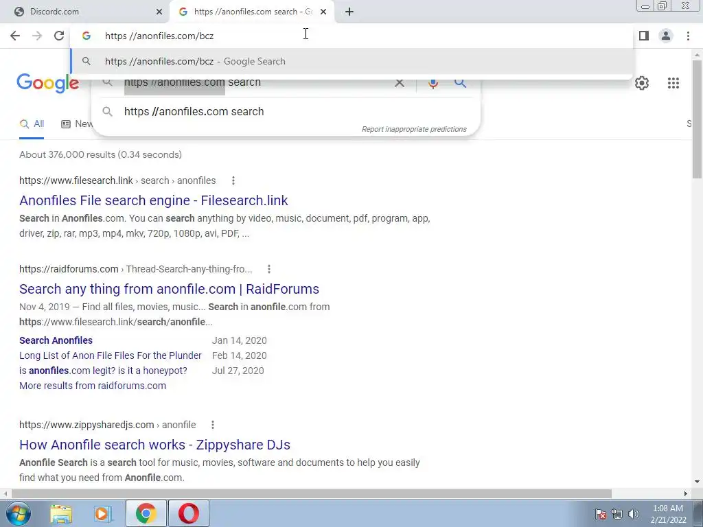Open a new tab with plus button
The height and width of the screenshot is (527, 703).
pyautogui.click(x=349, y=12)
